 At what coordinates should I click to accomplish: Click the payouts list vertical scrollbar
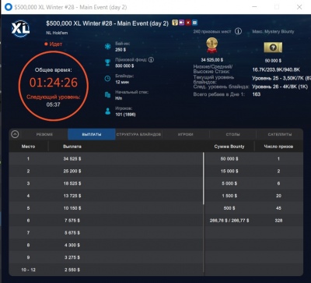tap(204, 179)
